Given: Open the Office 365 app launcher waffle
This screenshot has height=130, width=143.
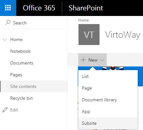Looking at the screenshot, I should 8,8.
